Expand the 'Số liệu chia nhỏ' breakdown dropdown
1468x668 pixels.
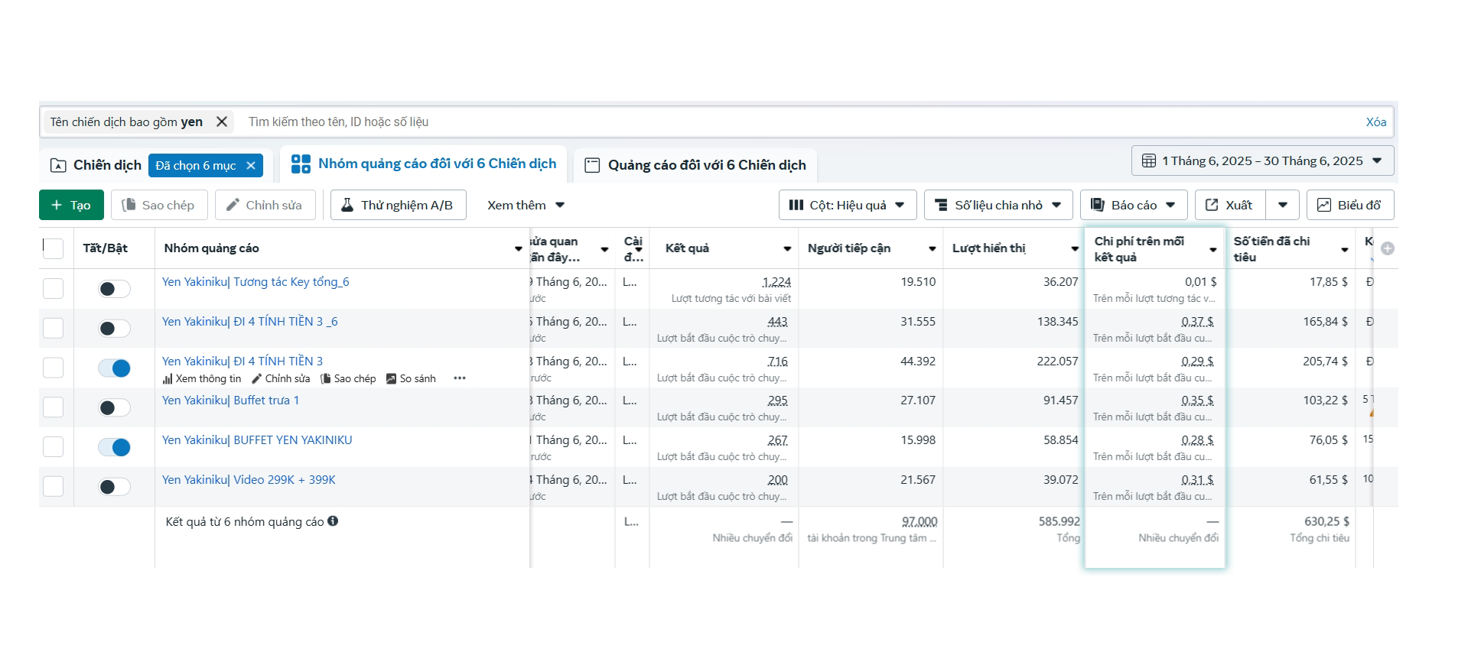pyautogui.click(x=998, y=205)
